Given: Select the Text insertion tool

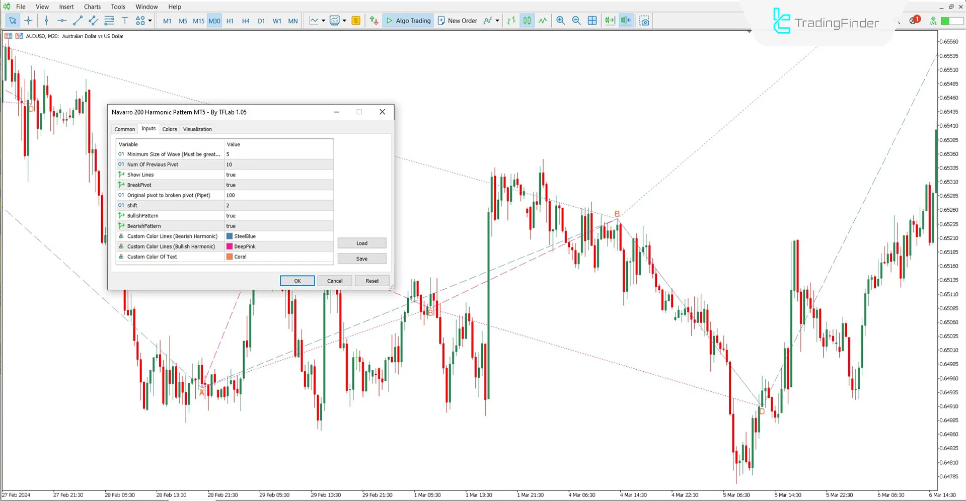Looking at the screenshot, I should point(125,21).
